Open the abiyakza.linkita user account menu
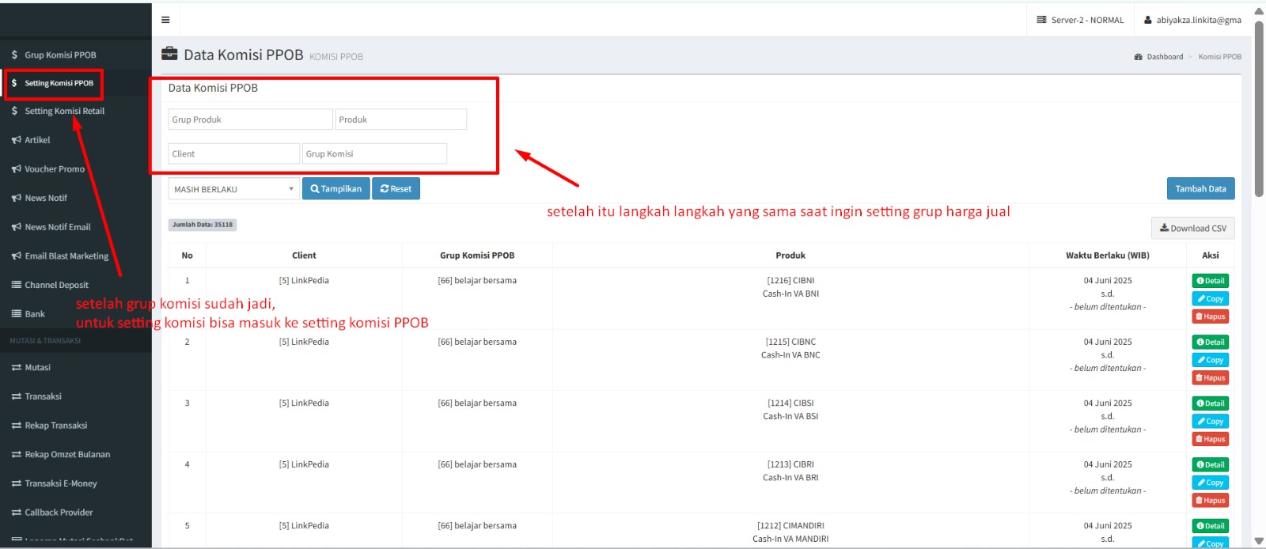The width and height of the screenshot is (1266, 549). pyautogui.click(x=1193, y=20)
